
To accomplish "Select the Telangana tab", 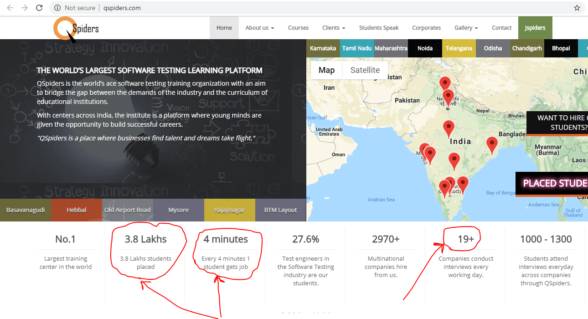I will tap(459, 48).
